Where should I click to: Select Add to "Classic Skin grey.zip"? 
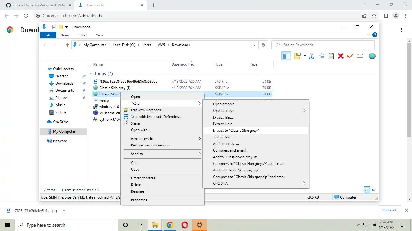(256, 170)
